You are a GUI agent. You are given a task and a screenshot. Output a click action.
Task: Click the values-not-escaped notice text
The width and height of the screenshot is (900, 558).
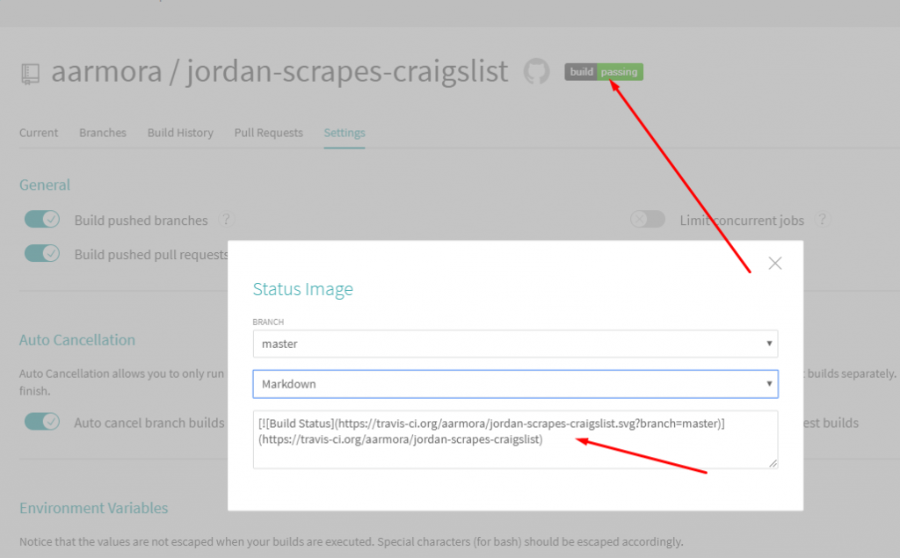(352, 541)
